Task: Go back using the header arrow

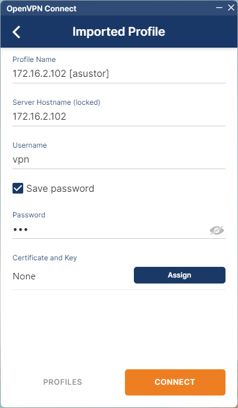Action: coord(17,32)
